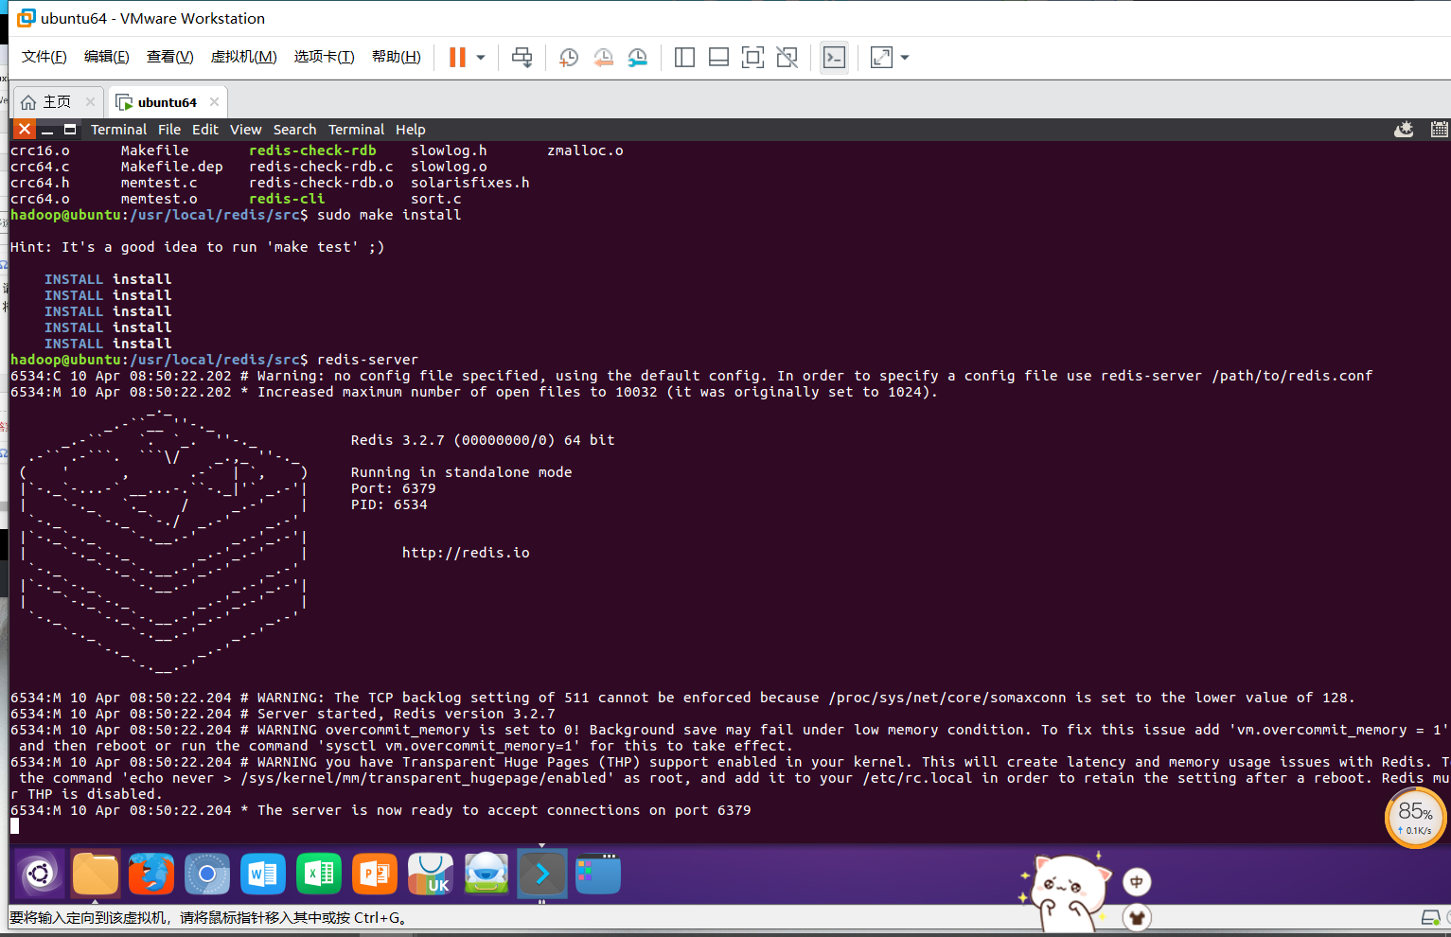Close the 主页 tab
The image size is (1451, 937).
pyautogui.click(x=91, y=102)
